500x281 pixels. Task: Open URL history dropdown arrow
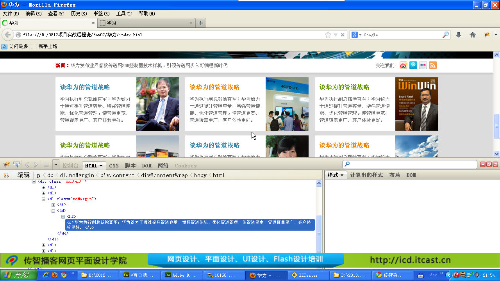coord(336,35)
